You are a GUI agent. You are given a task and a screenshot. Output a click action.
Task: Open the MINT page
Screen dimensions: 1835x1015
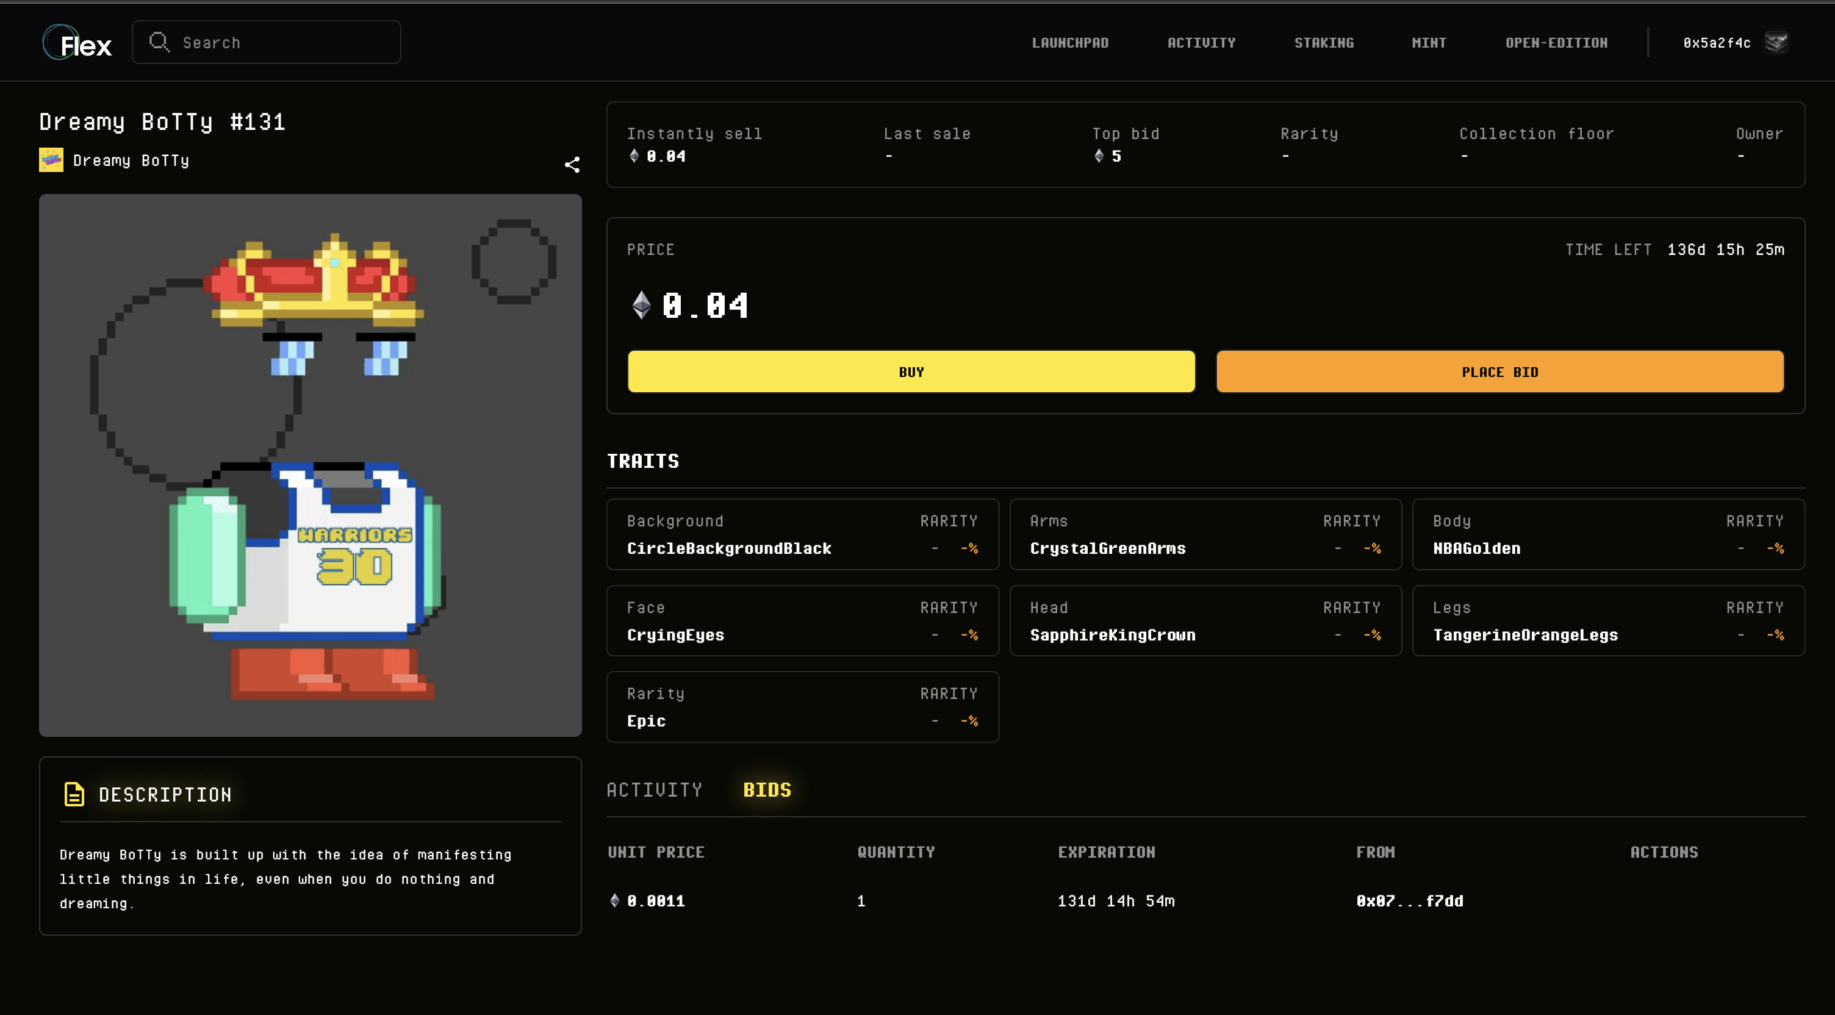point(1428,42)
